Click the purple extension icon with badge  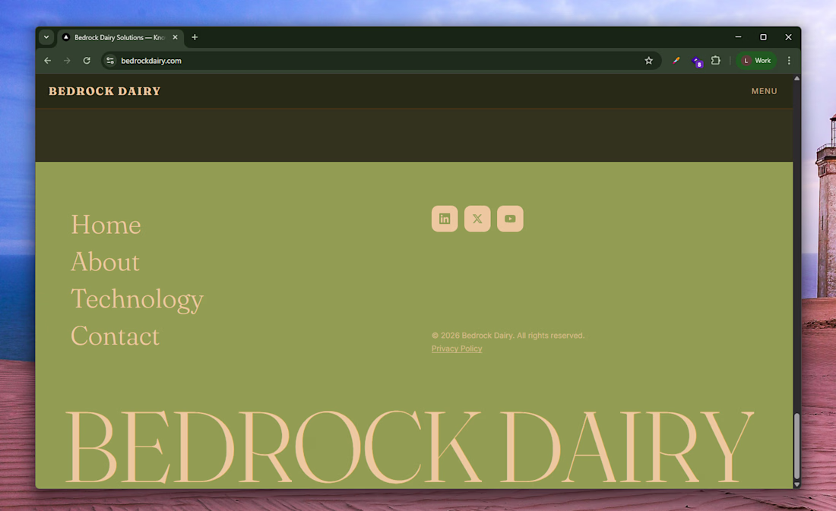coord(696,62)
